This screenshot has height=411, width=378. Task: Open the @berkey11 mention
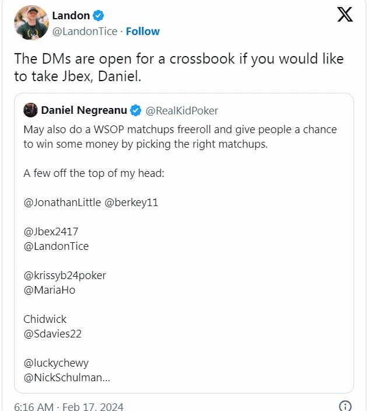tap(131, 203)
